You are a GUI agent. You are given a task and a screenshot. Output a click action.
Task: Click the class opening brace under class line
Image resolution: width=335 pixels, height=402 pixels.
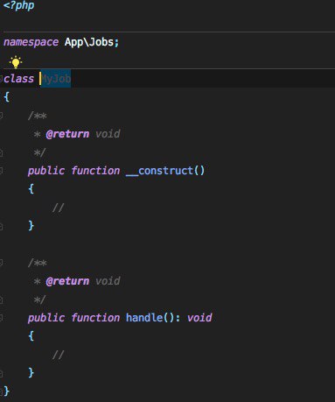[6, 96]
